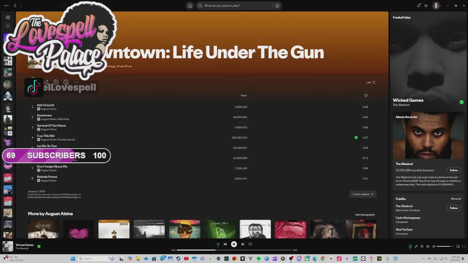Play the track Hell On Earth
The image size is (468, 263).
45,105
